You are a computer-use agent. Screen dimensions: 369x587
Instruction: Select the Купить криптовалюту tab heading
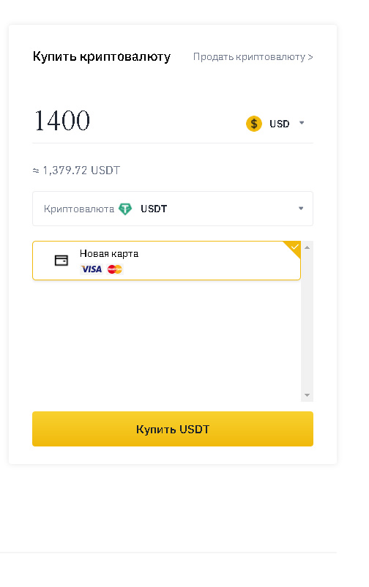[102, 57]
